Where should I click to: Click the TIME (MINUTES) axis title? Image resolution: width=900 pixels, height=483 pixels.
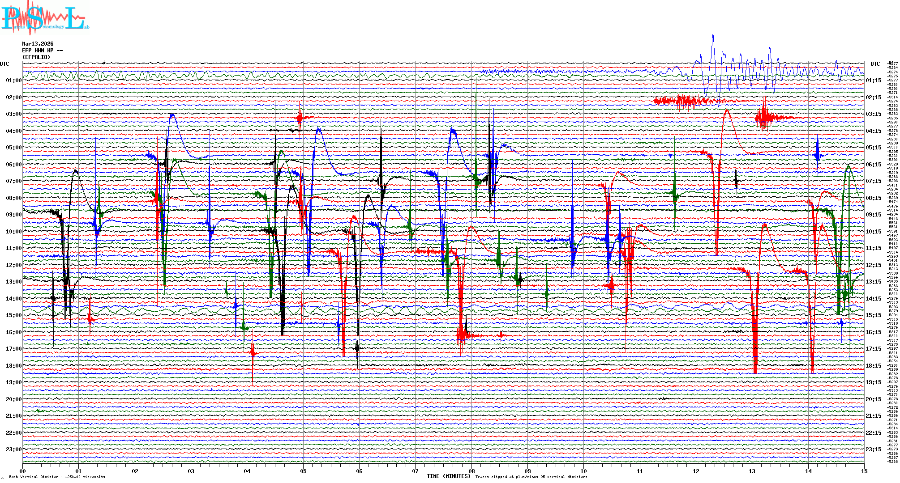click(448, 476)
